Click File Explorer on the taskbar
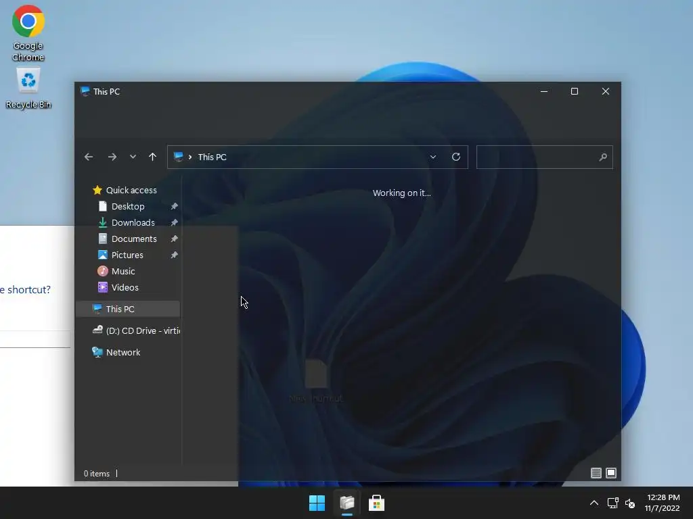 [x=347, y=503]
